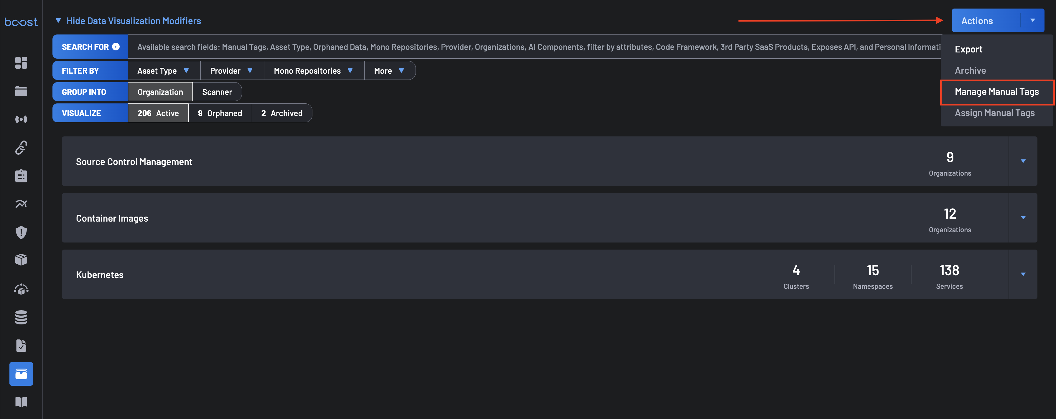Screen dimensions: 1056x419
Task: Open the cube with dotted arc icon
Action: [21, 289]
